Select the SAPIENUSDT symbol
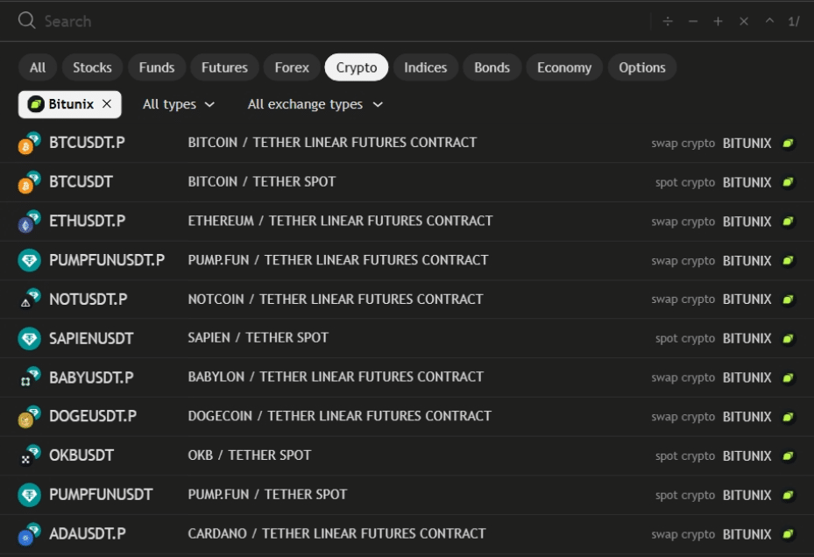 (x=407, y=338)
